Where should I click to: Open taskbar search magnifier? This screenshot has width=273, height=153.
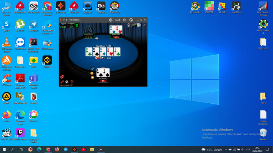click(13, 150)
